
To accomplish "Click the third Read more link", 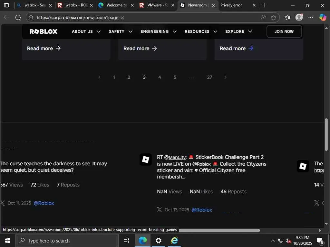I will coord(237,48).
